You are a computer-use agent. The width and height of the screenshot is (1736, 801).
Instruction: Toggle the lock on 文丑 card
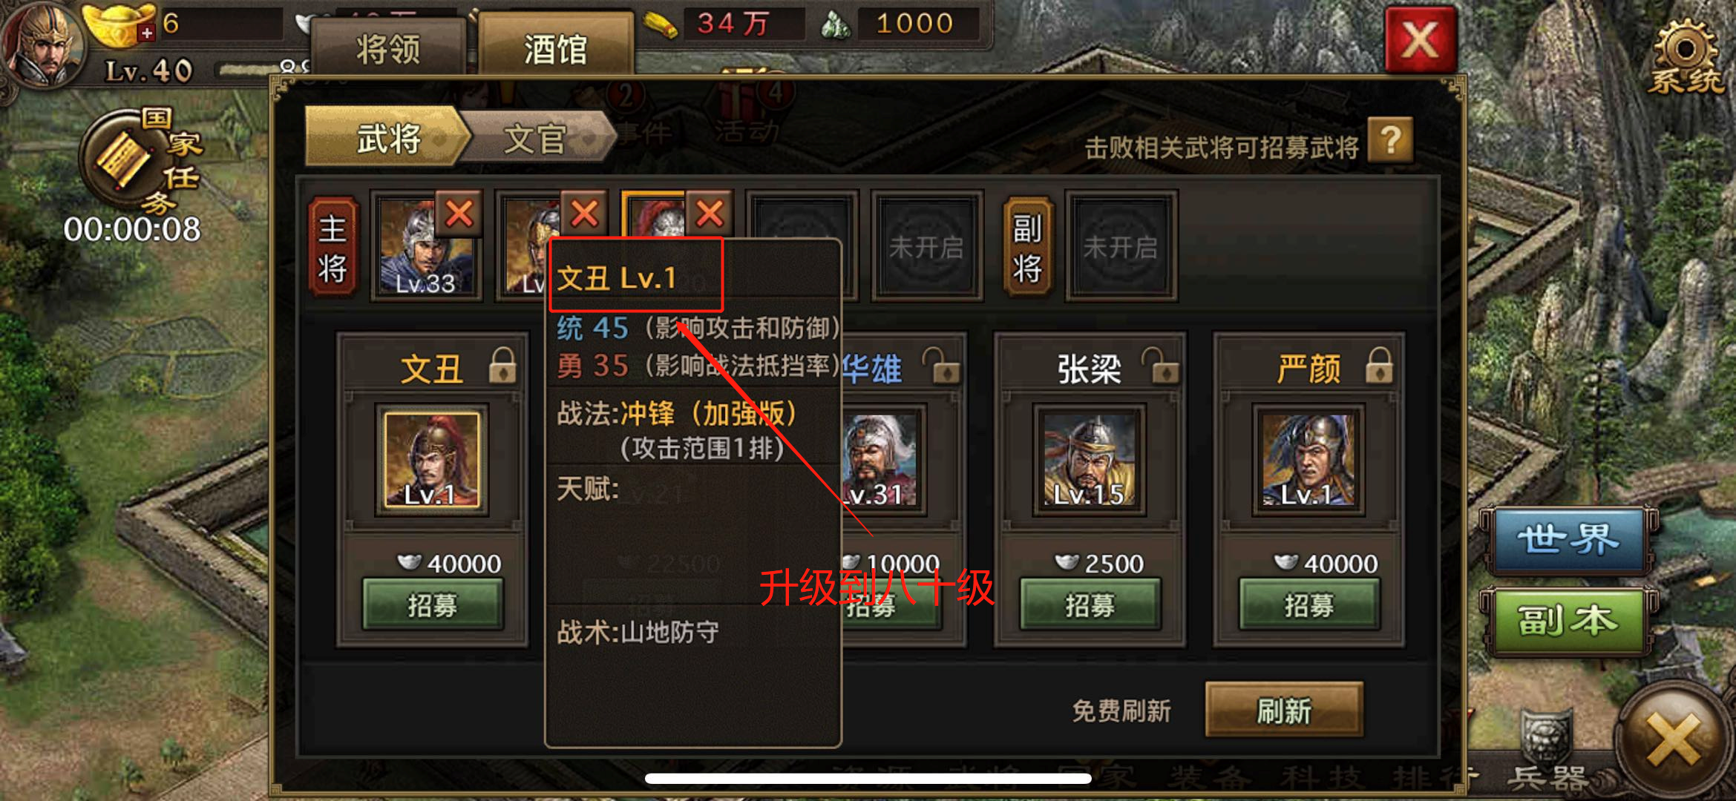[x=502, y=366]
